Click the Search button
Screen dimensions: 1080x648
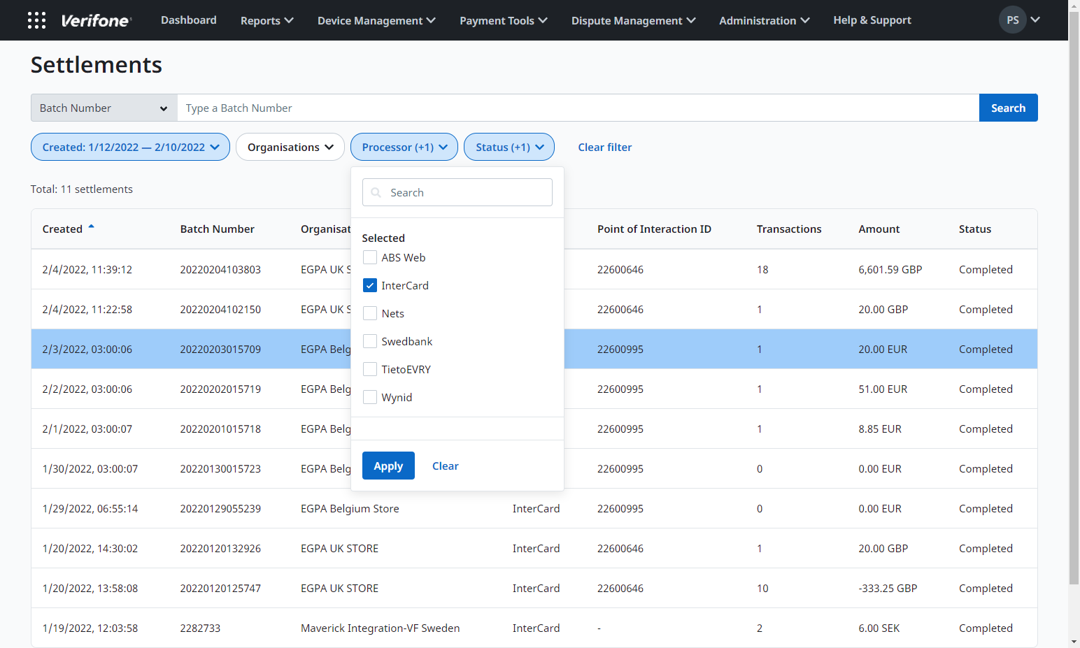(1008, 108)
